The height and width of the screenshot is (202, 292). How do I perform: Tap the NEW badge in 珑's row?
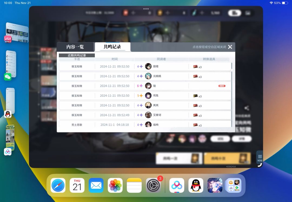click(x=222, y=86)
